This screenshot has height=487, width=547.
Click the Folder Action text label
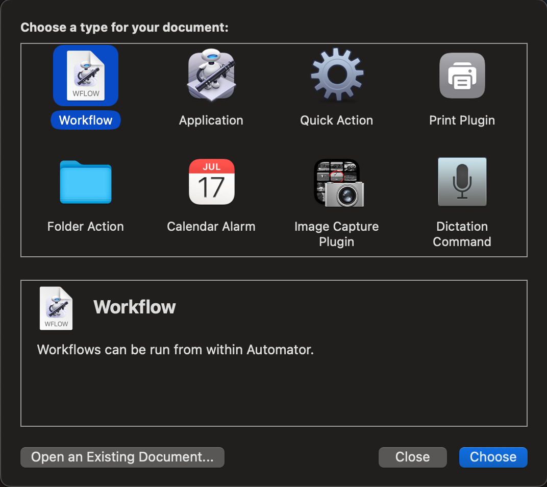86,227
